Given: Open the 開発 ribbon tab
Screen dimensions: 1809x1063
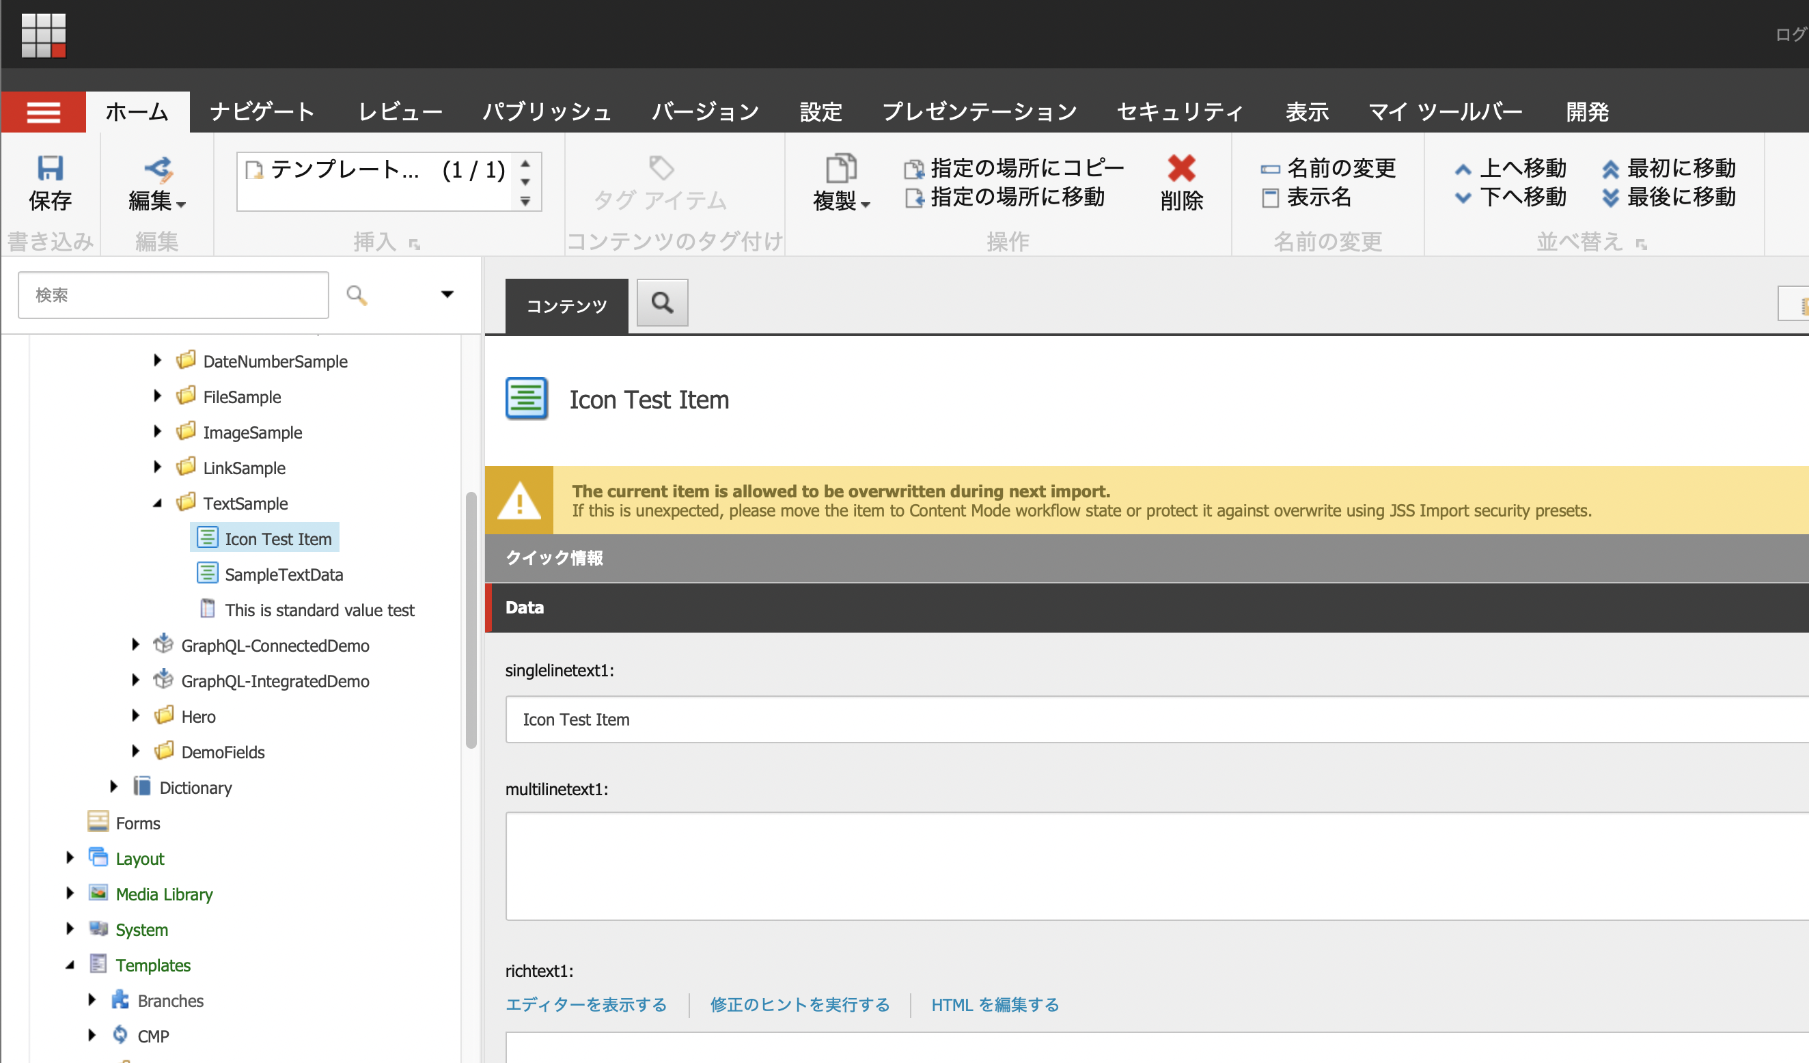Looking at the screenshot, I should coord(1586,112).
